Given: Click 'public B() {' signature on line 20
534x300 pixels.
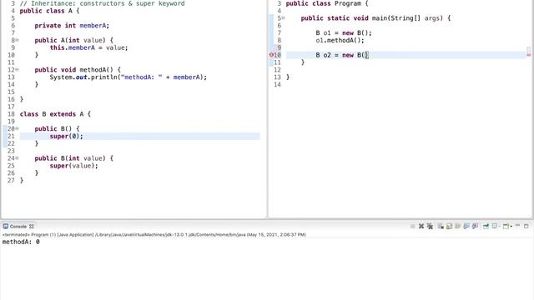Looking at the screenshot, I should (x=57, y=128).
